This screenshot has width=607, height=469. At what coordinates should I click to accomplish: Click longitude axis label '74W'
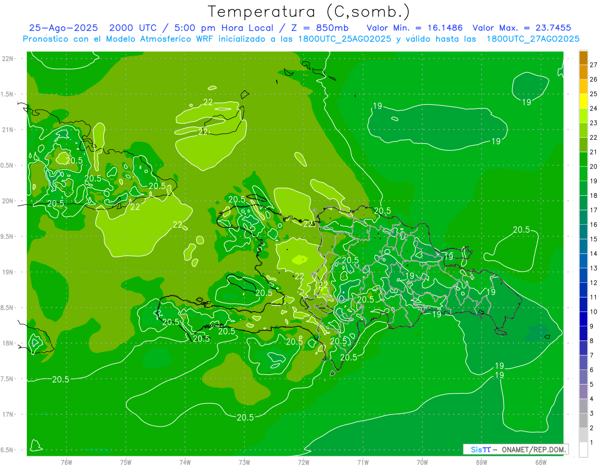185,462
